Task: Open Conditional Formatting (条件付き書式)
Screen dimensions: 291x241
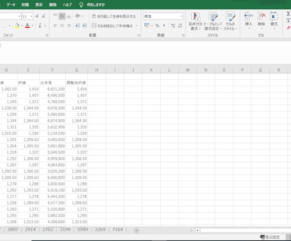Action: point(195,21)
